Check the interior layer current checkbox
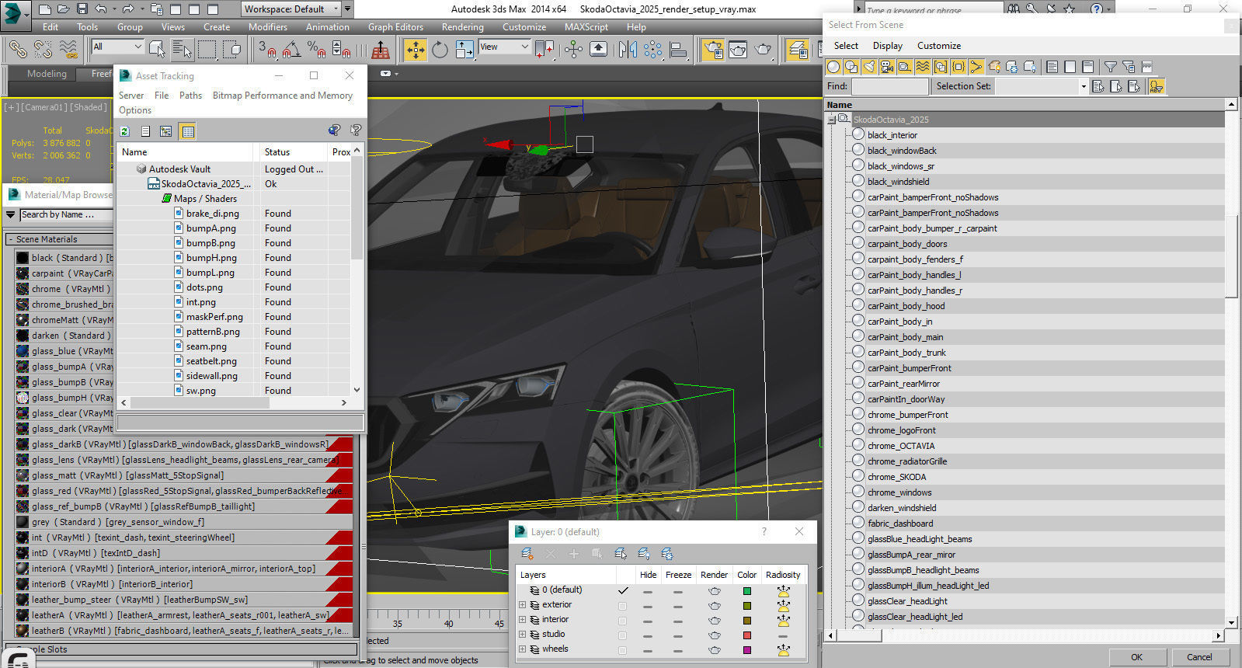Viewport: 1242px width, 668px height. [x=622, y=621]
